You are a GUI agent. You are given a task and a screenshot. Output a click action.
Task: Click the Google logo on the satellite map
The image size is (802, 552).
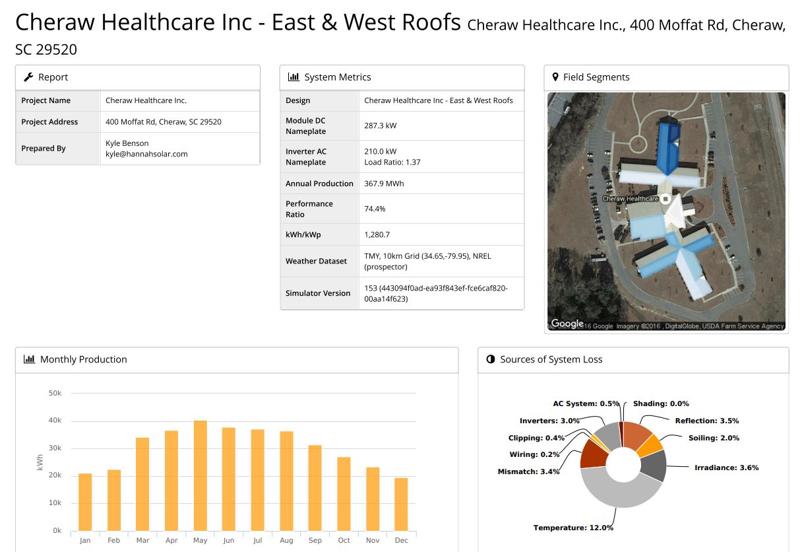(x=567, y=324)
